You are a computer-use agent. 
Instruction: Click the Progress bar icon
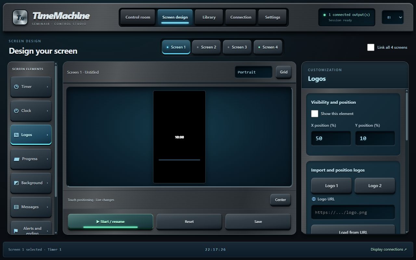coord(17,159)
